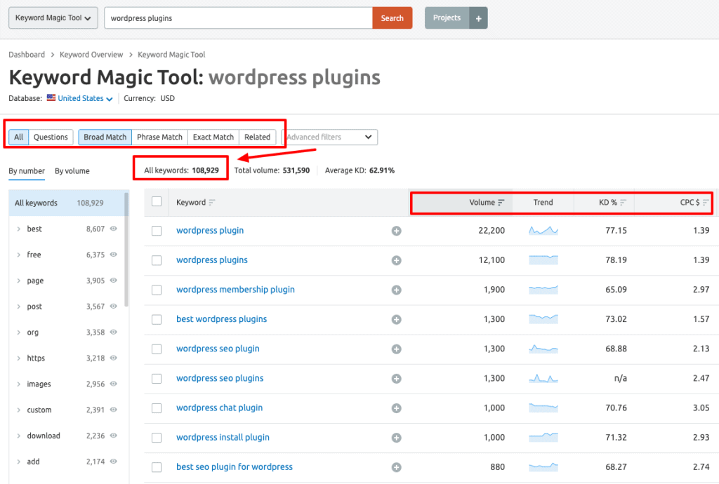
Task: Switch to Exact Match
Action: 213,137
